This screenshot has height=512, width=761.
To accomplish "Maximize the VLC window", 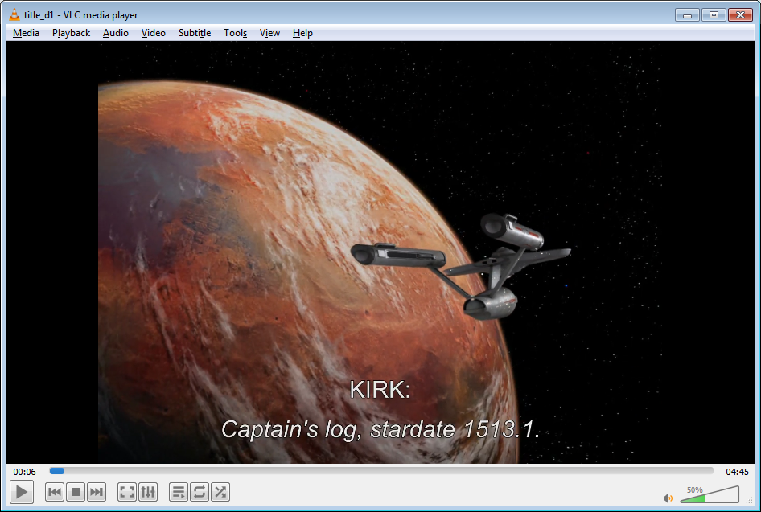I will coord(714,15).
